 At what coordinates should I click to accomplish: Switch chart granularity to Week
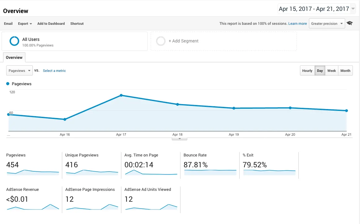pos(332,71)
